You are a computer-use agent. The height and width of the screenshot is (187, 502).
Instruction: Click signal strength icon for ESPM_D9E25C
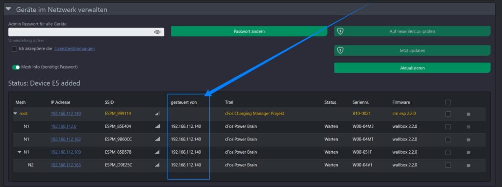[x=157, y=165]
